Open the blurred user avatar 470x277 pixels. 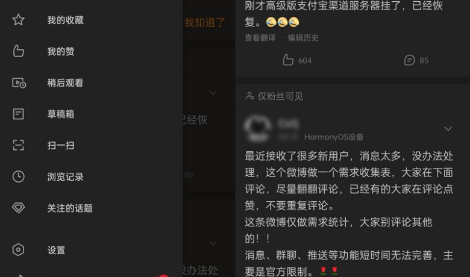pyautogui.click(x=257, y=129)
